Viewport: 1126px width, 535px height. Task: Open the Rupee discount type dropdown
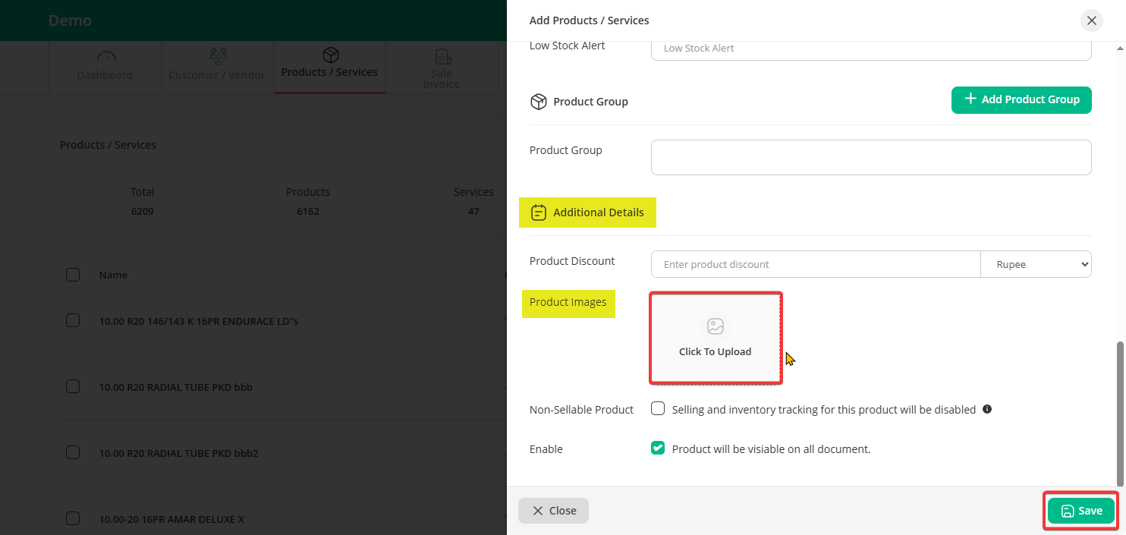coord(1036,264)
